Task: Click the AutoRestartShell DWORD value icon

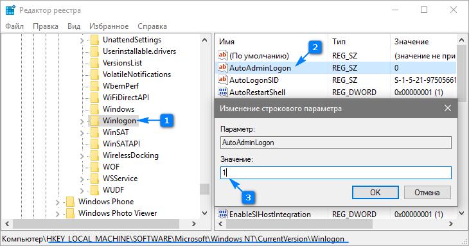Action: (222, 92)
